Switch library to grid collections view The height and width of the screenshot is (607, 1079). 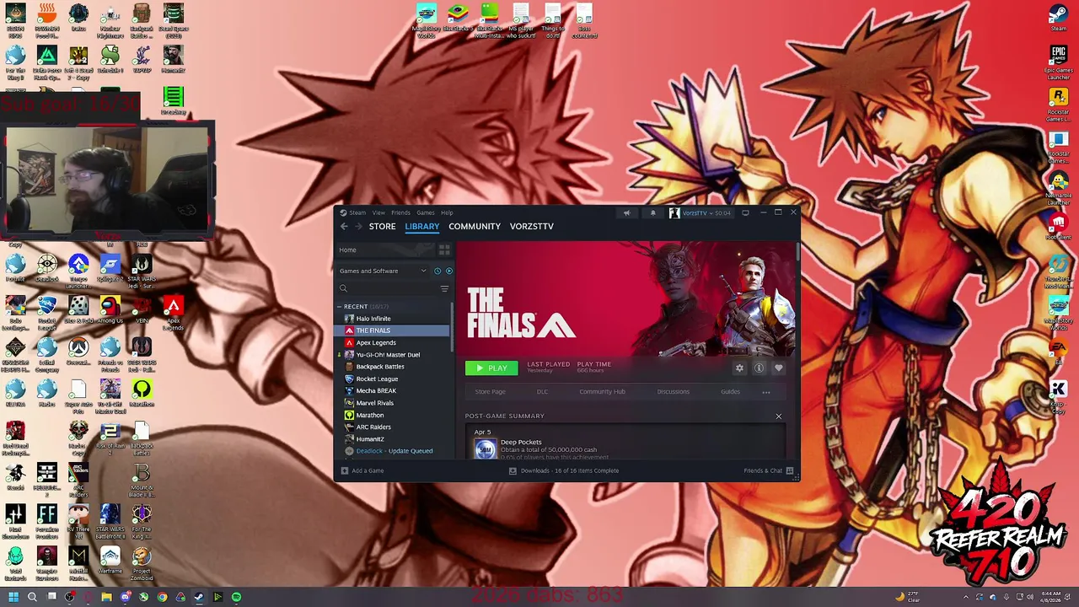coord(444,250)
